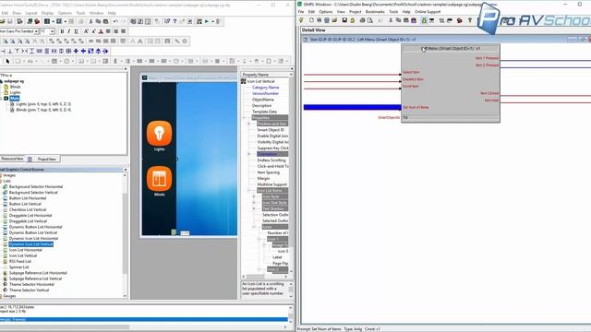Select Checkbox List Vertical control
Image resolution: width=591 pixels, height=332 pixels.
click(x=28, y=209)
